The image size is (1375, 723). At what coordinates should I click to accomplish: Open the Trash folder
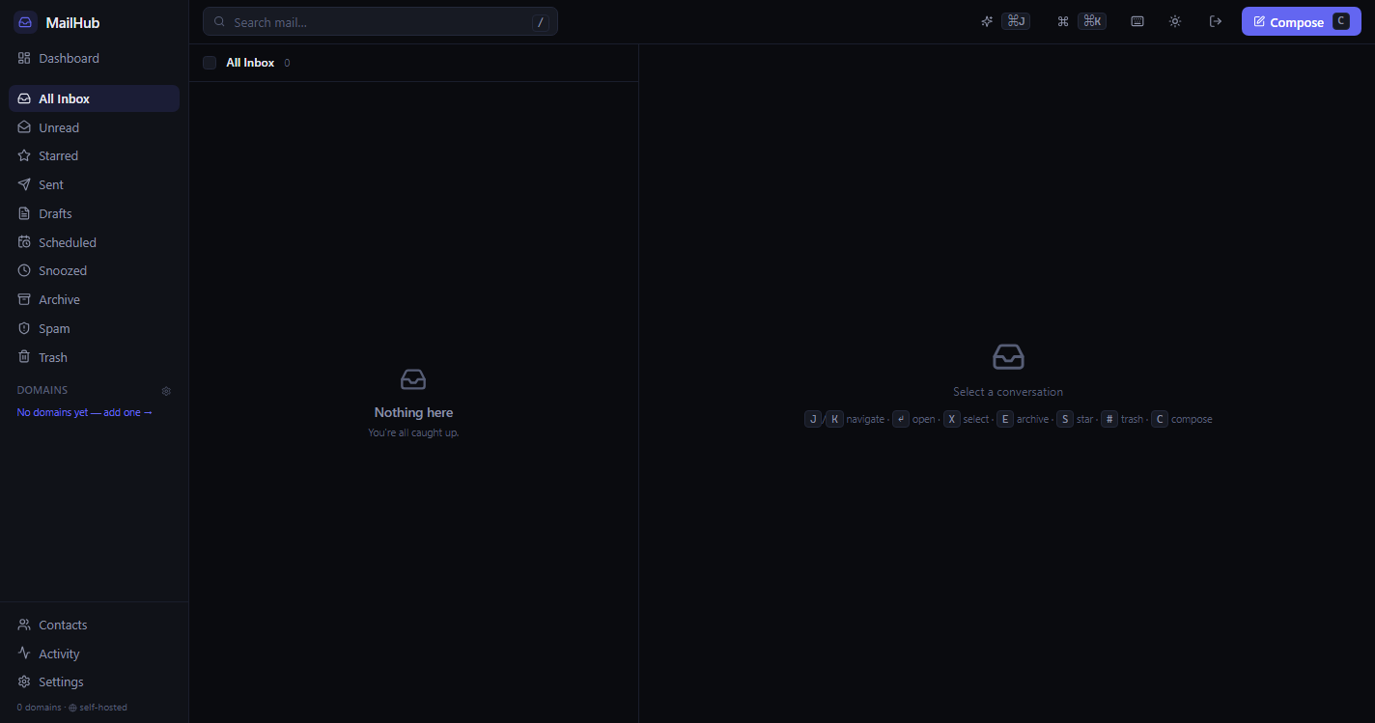click(94, 357)
